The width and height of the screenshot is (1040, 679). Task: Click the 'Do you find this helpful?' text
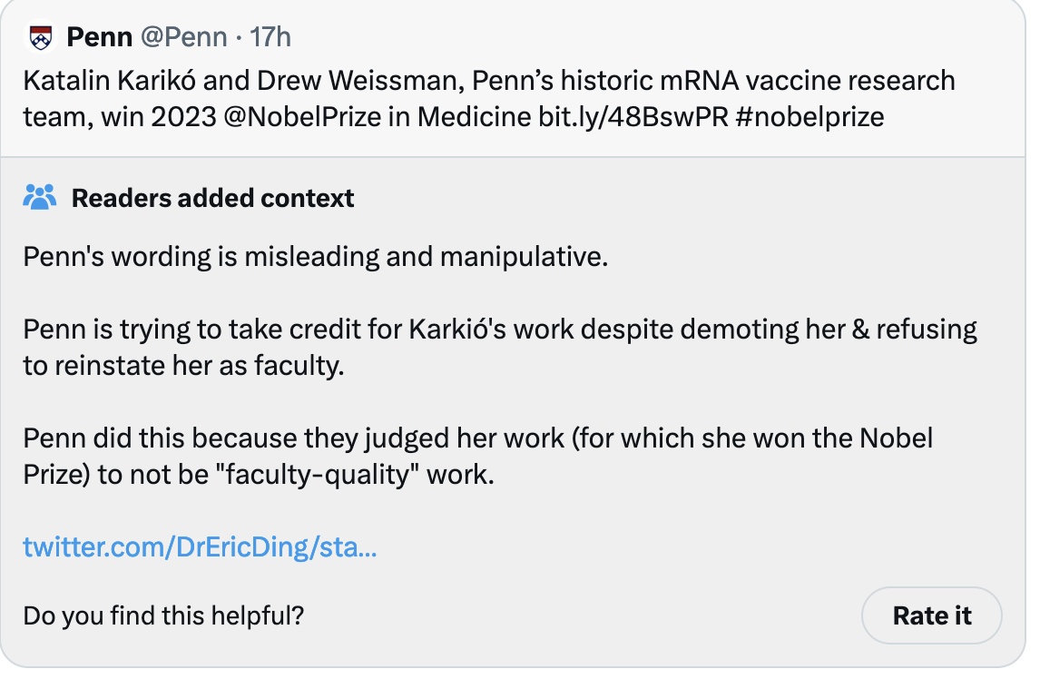click(163, 615)
